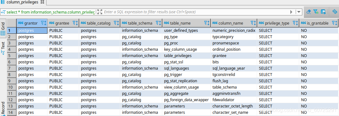Image resolution: width=339 pixels, height=116 pixels.
Task: Open the Record side tab
Action: 3,109
